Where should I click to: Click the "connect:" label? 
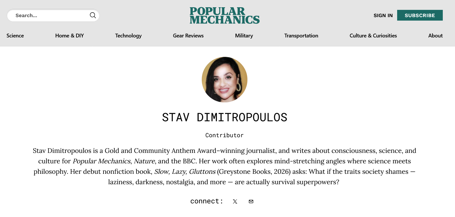point(207,201)
